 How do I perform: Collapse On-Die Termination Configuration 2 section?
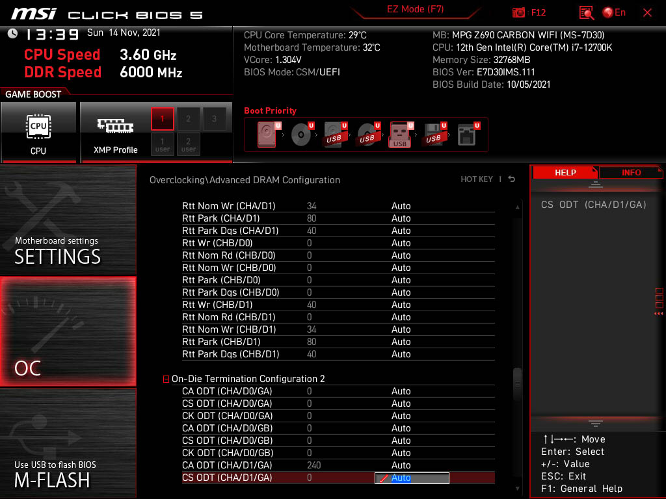166,379
